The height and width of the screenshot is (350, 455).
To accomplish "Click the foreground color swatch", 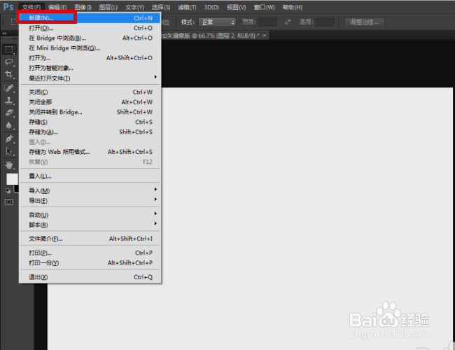I will 12,178.
